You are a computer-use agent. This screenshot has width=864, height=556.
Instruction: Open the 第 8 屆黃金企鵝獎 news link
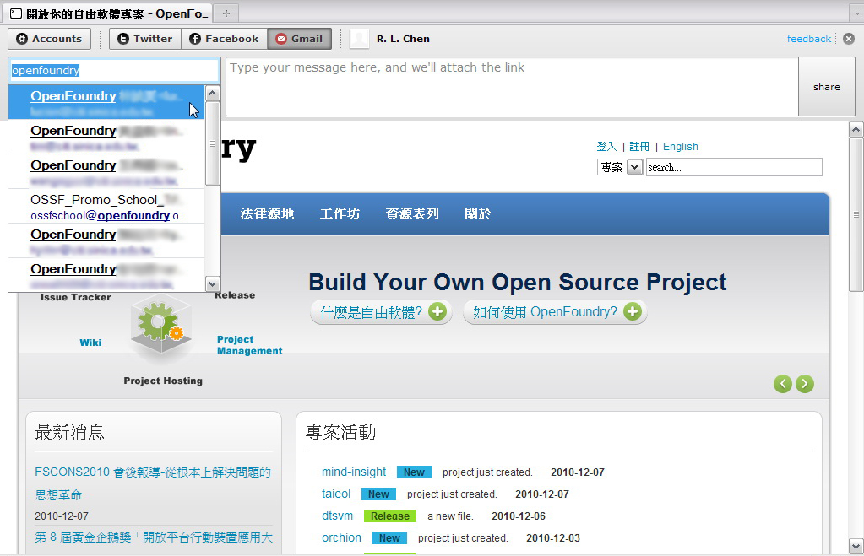[154, 537]
